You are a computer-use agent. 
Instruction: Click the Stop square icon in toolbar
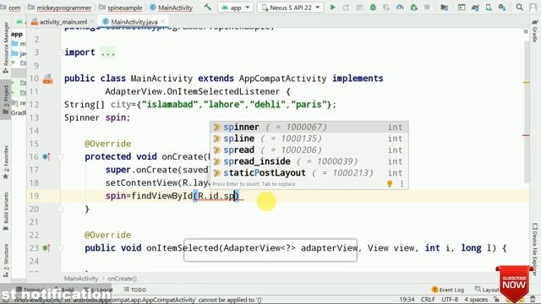coord(427,8)
